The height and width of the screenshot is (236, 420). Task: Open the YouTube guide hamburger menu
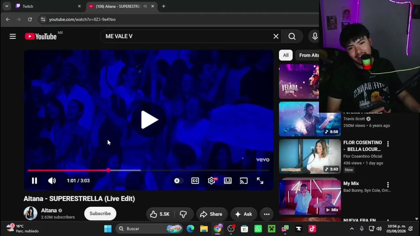click(12, 36)
